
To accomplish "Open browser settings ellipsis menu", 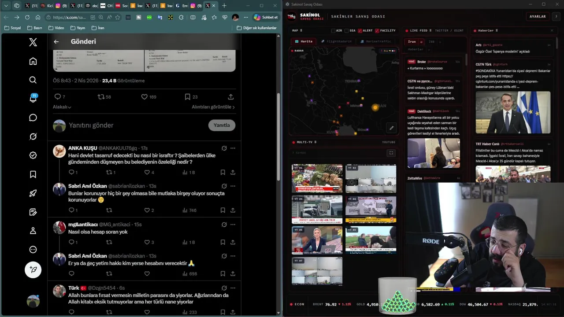I will pyautogui.click(x=246, y=17).
